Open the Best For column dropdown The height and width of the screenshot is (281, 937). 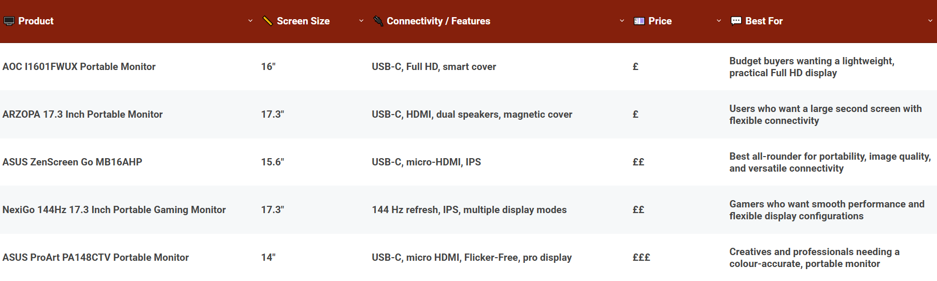pos(930,21)
